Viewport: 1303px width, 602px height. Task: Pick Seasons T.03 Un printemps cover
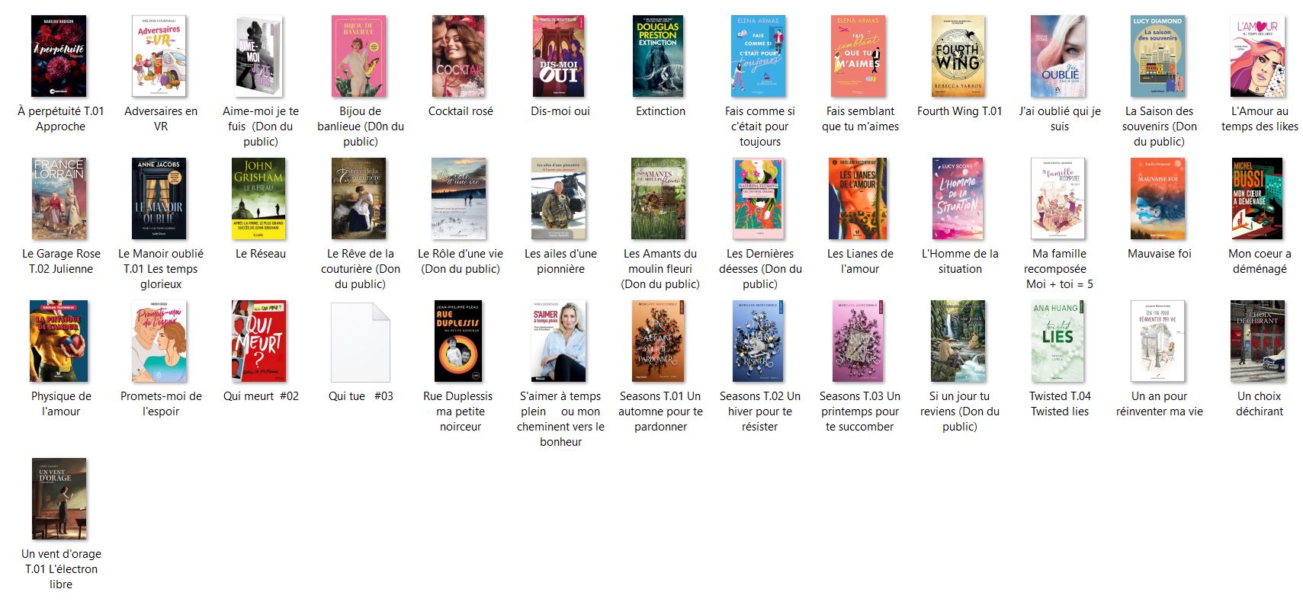pos(859,341)
